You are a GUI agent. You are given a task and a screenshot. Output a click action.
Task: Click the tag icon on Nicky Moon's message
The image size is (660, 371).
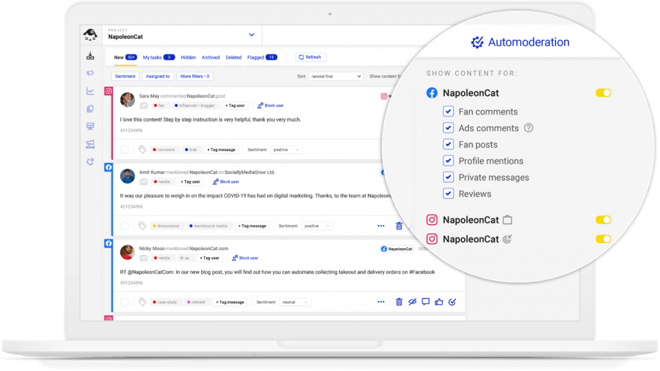142,302
